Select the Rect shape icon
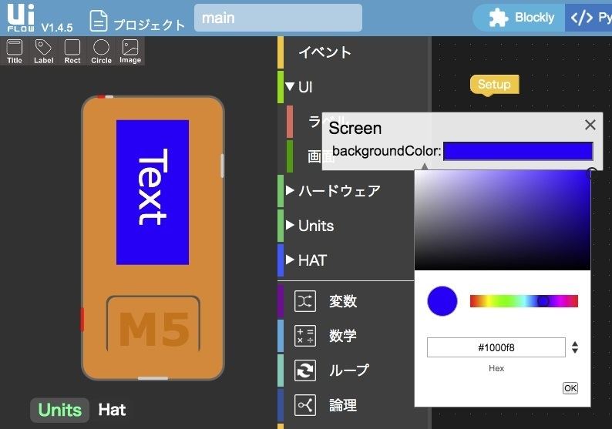Viewport: 612px width, 429px height. [72, 51]
